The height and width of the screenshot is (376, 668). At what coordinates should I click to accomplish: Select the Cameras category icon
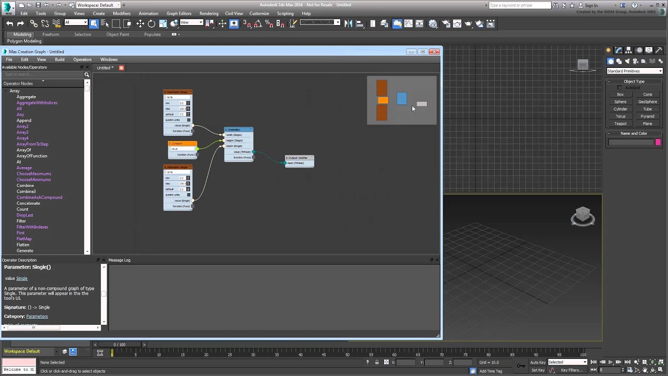click(x=636, y=61)
